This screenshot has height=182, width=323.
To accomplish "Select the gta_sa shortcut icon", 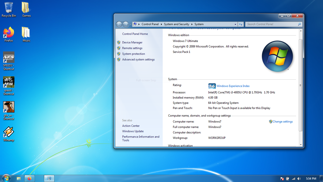I will pyautogui.click(x=9, y=111).
